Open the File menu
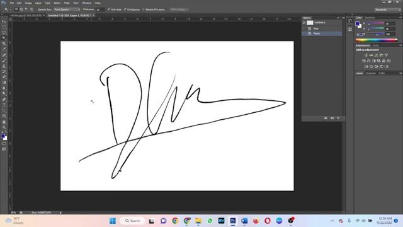This screenshot has height=227, width=403. coord(11,3)
